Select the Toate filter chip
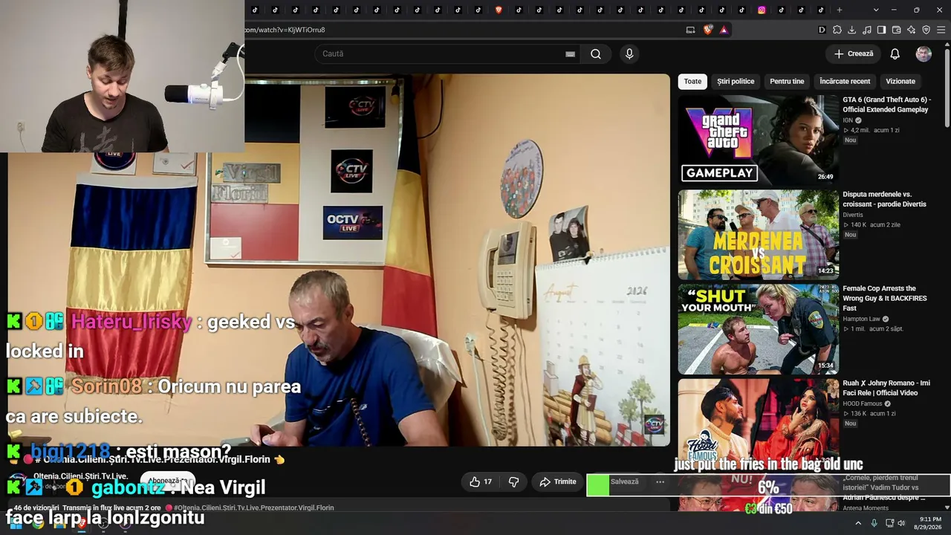 [x=692, y=81]
